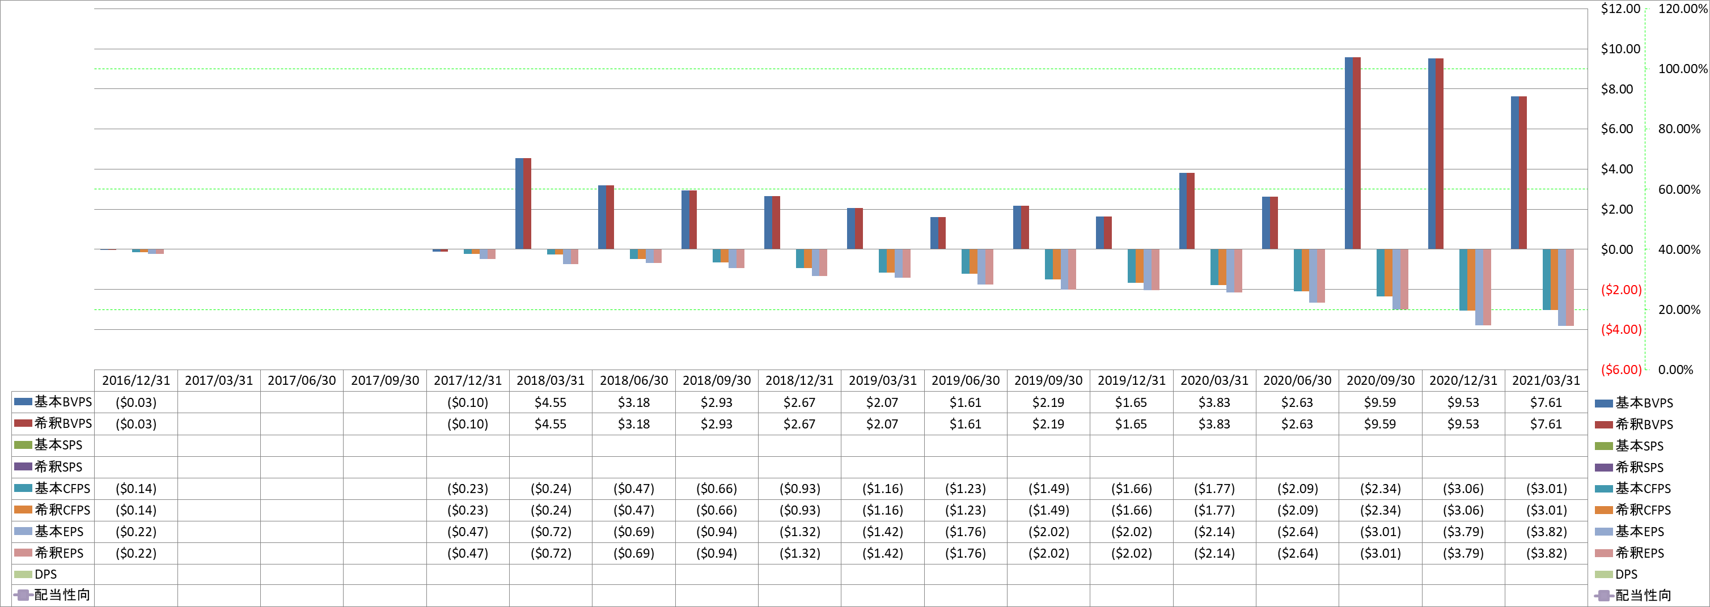Select 基本CFPS value ($3.06) for 2020/12/31
The image size is (1710, 607).
point(1463,488)
